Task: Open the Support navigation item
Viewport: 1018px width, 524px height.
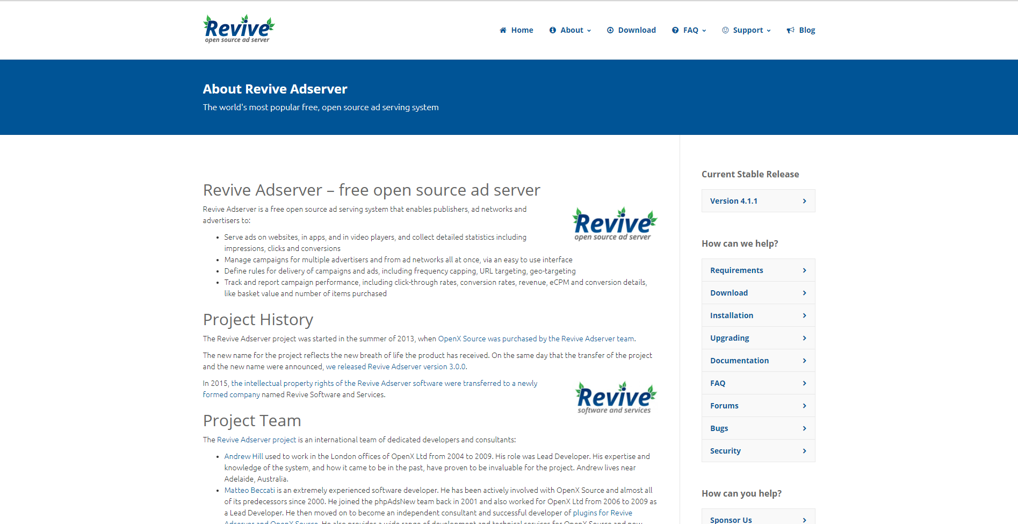Action: [x=746, y=30]
